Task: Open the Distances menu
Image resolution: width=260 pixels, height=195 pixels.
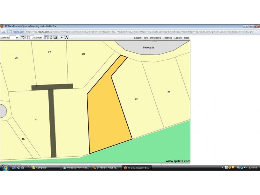Action: [155, 38]
